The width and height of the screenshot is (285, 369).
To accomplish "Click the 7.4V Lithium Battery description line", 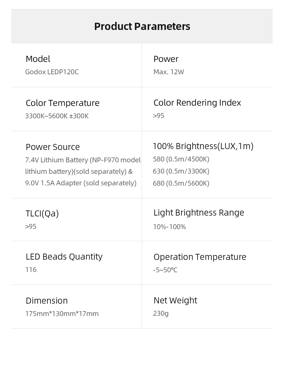I will pyautogui.click(x=83, y=160).
